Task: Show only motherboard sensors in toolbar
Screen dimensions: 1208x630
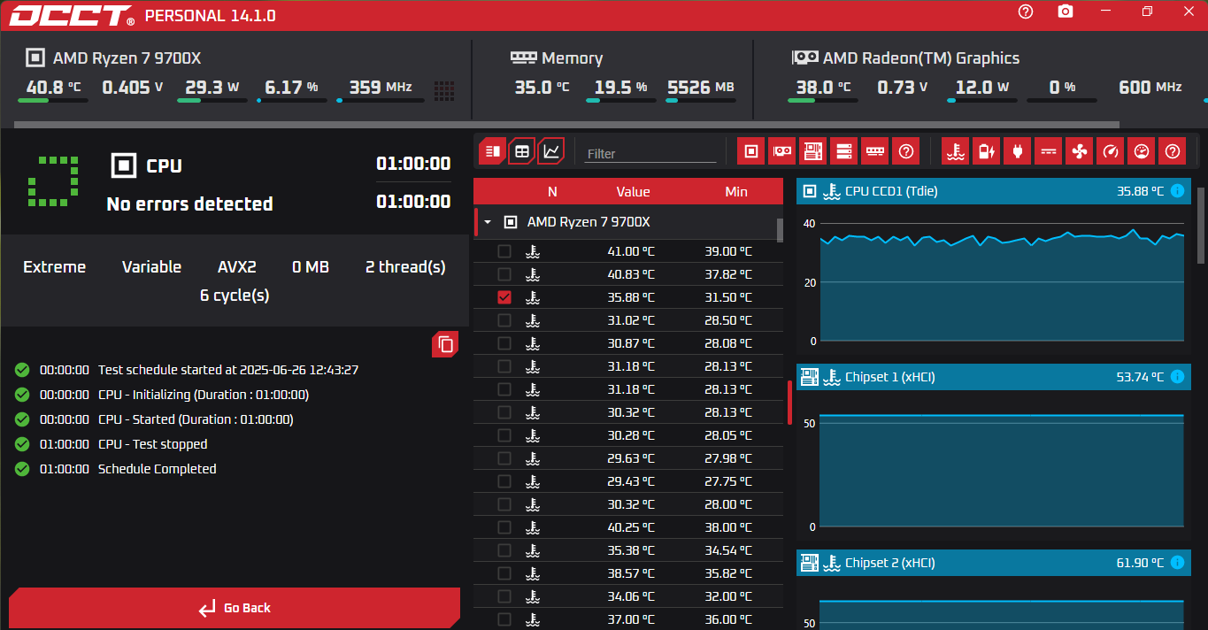Action: coord(812,151)
